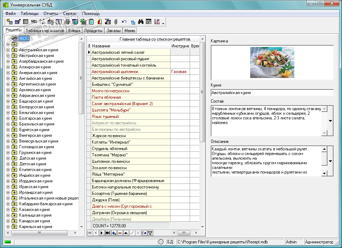Viewport: 342px width, 248px height.
Task: Click the Инструме column header
Action: (180, 46)
